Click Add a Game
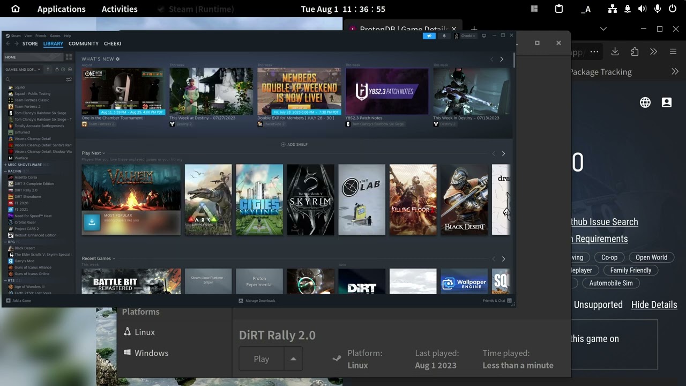The image size is (686, 386). point(19,301)
